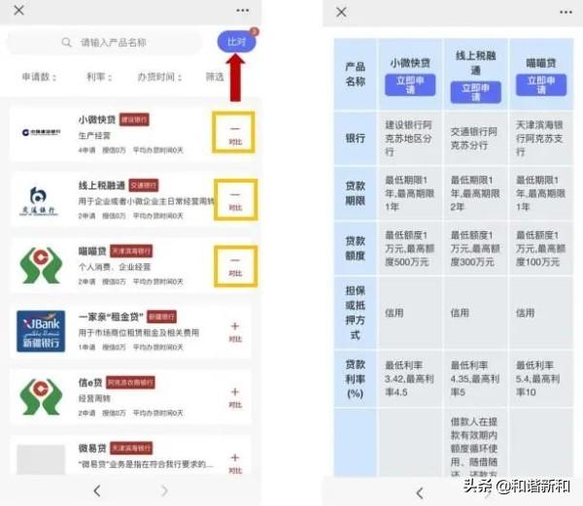
Task: Select the 担保或抵押方式 row header
Action: (x=355, y=313)
